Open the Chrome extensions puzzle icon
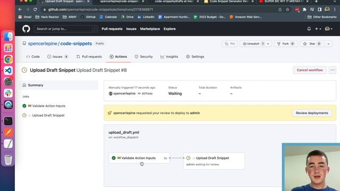Screen dimensions: 340x191 click(x=304, y=10)
